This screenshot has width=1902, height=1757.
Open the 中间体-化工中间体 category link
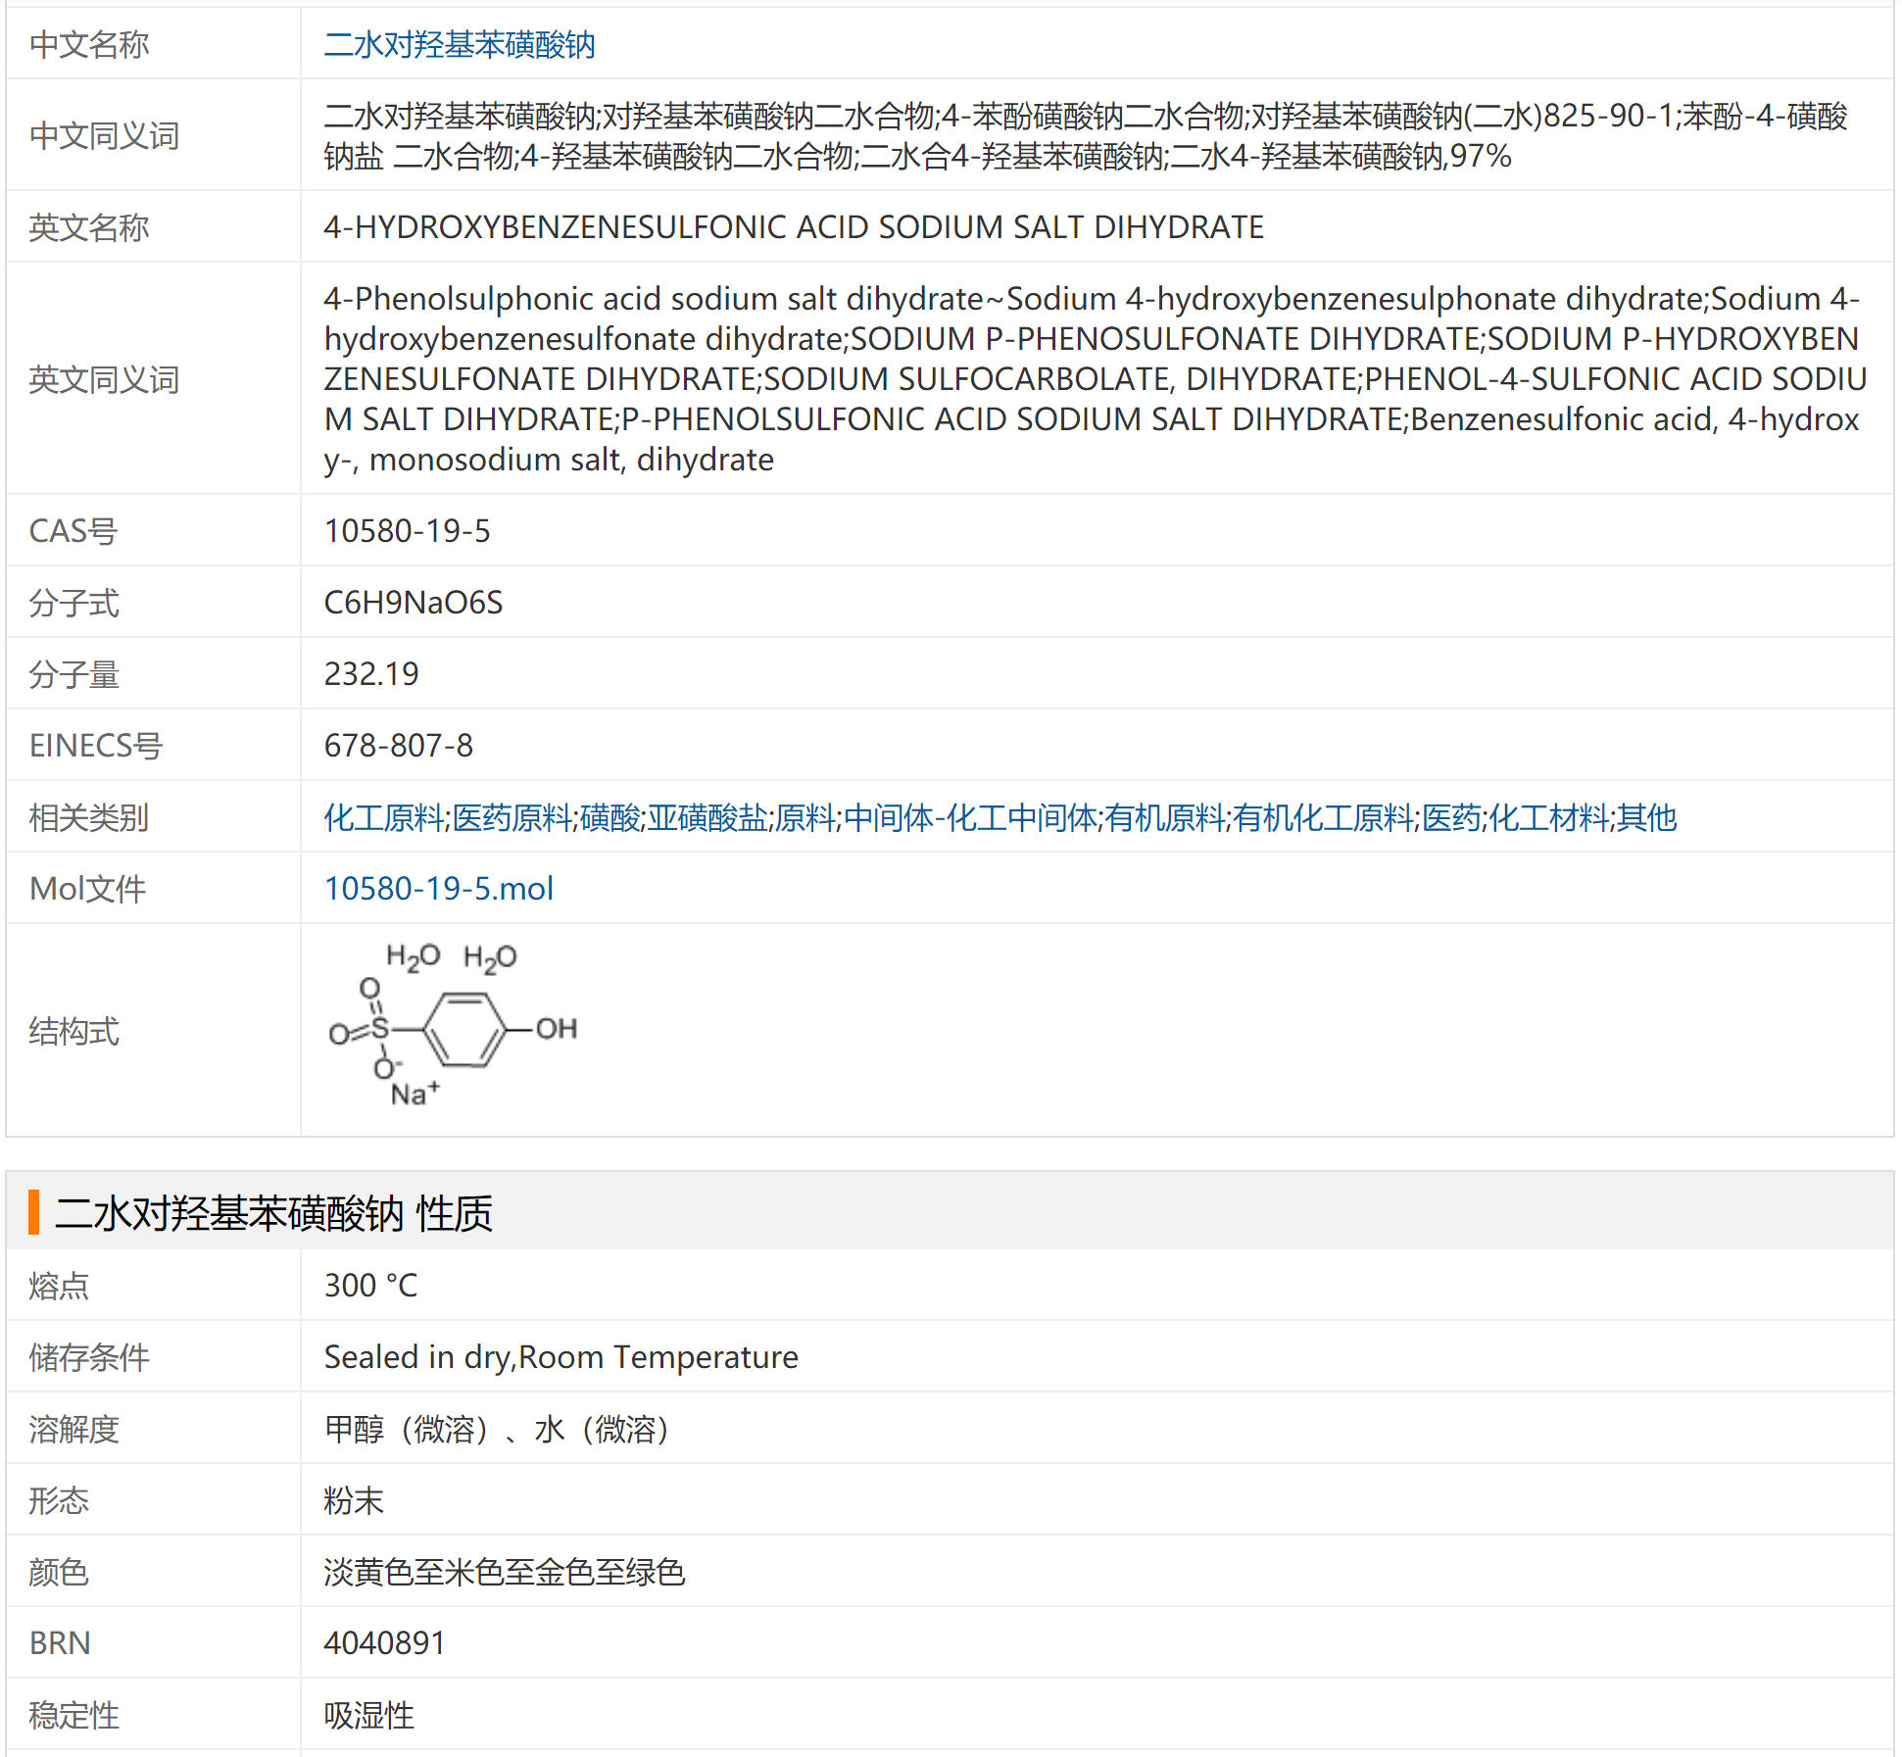coord(970,817)
